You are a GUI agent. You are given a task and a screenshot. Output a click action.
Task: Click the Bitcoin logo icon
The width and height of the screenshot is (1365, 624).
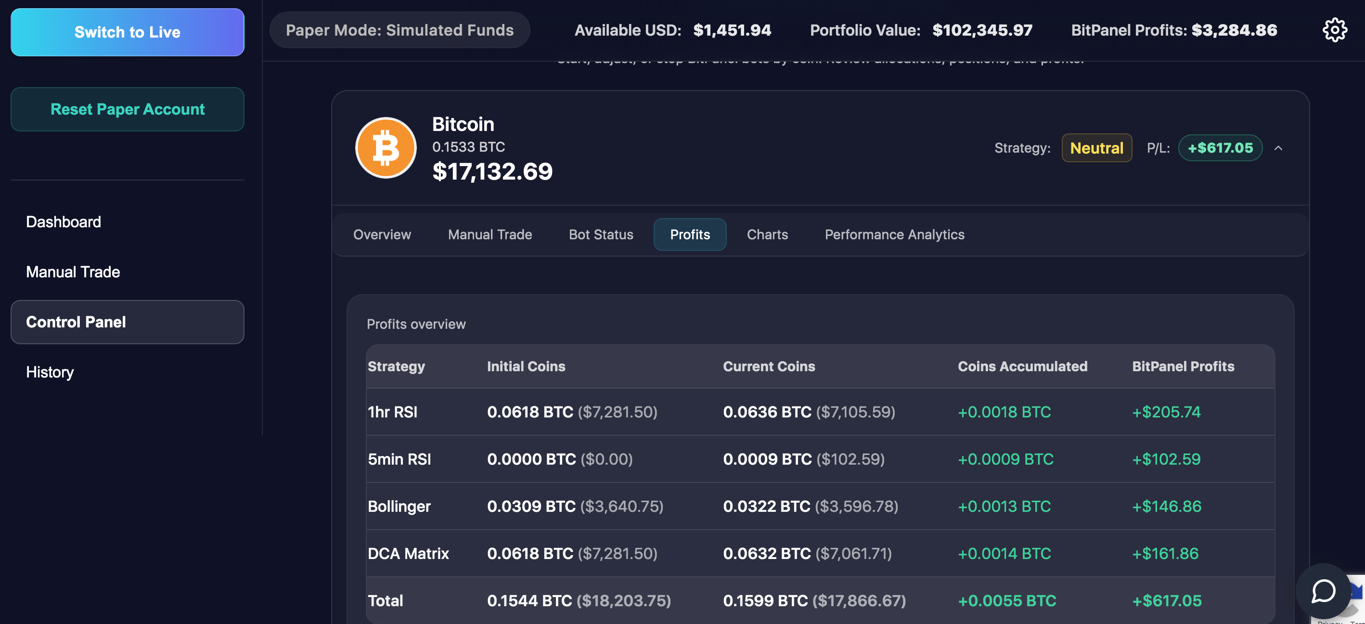coord(386,148)
